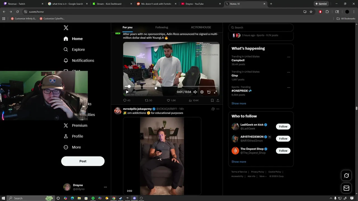Screen dimensions: 358x201
Task: Open Premium in X sidebar
Action: point(76,125)
